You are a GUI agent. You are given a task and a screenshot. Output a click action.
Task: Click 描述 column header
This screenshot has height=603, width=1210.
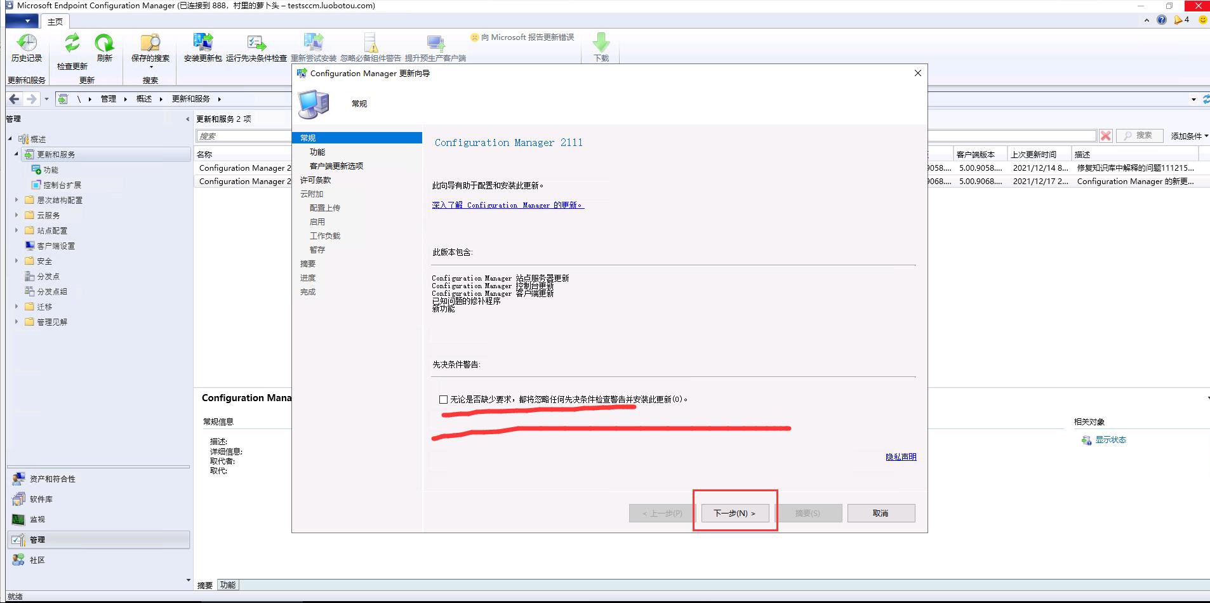coord(1134,154)
